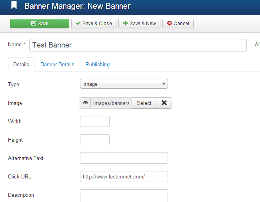Click into the Width input box
Viewport: 260px width, 202px height.
95,121
